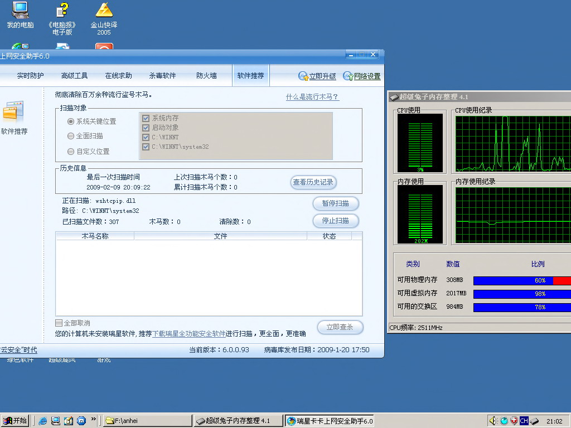Click the 开始 start button
Viewport: 571px width, 428px height.
pos(15,421)
